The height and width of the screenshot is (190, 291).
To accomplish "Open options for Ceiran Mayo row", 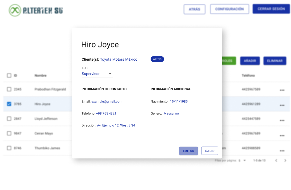I will (x=282, y=135).
